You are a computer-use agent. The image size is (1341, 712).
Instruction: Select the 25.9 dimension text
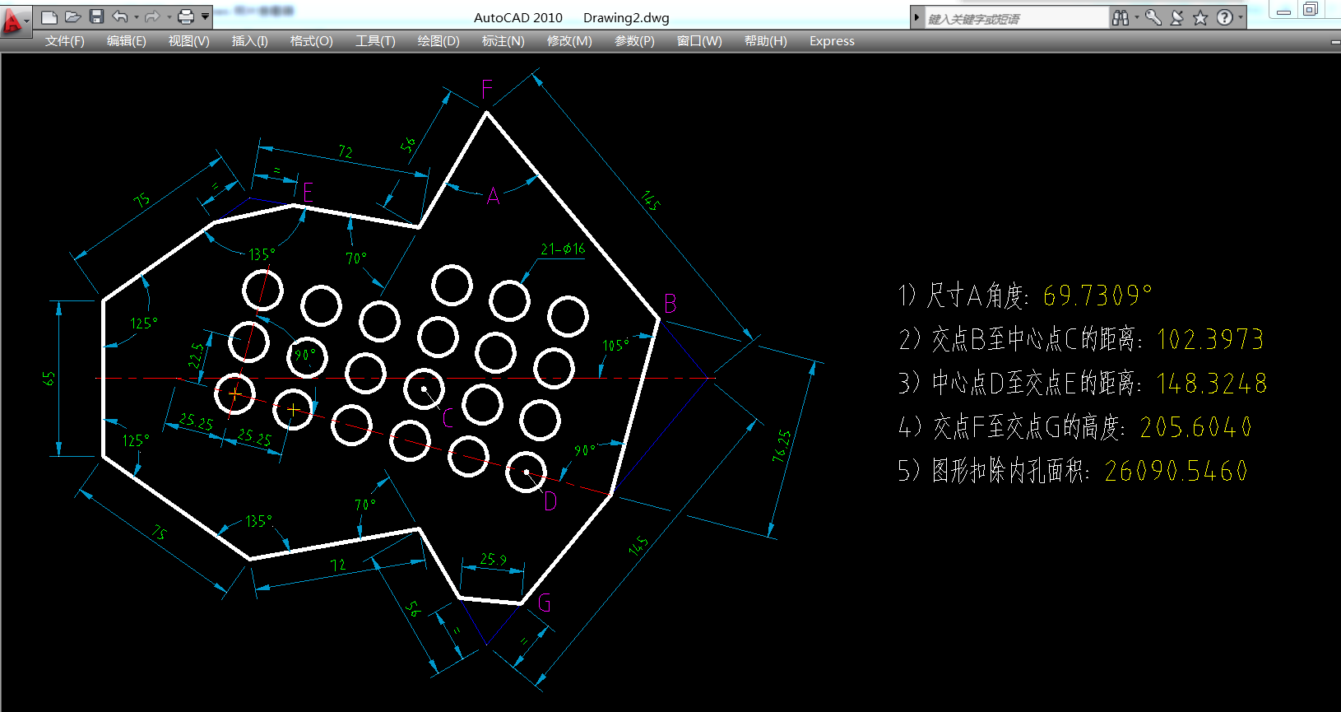pos(494,559)
